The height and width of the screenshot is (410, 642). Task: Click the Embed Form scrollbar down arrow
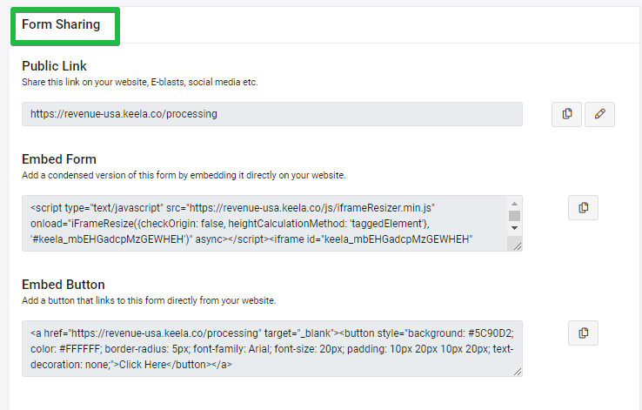(x=514, y=228)
